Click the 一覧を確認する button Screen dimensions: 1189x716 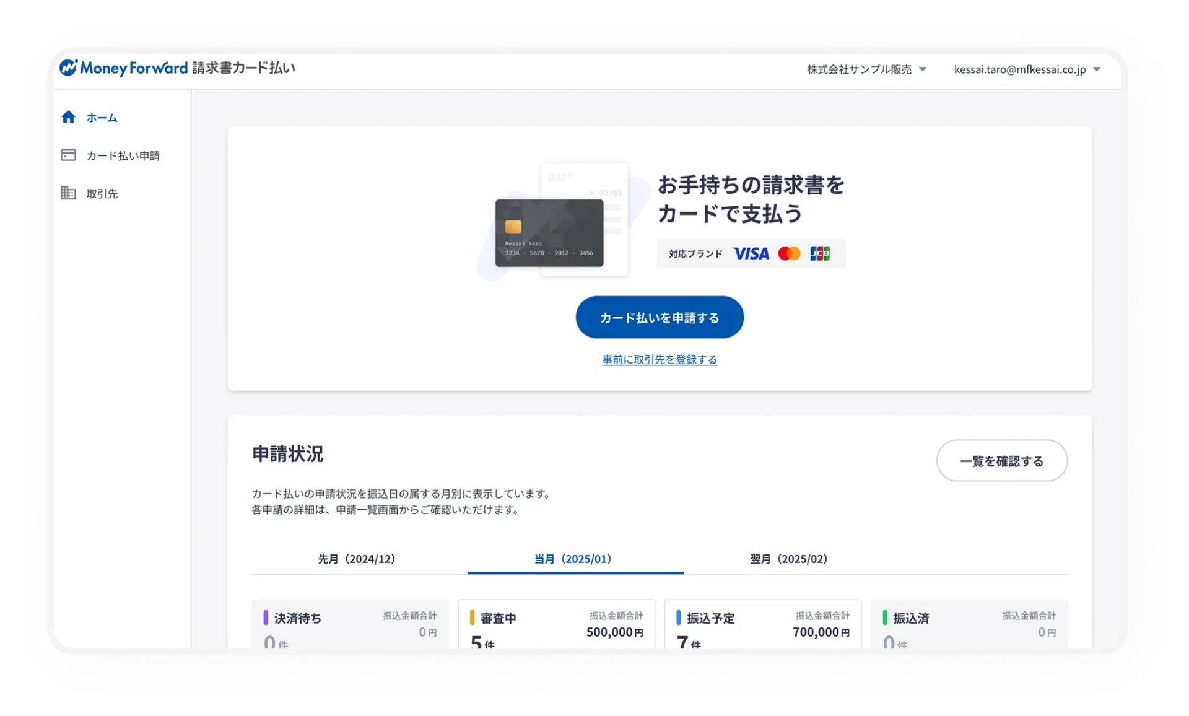pos(1001,461)
